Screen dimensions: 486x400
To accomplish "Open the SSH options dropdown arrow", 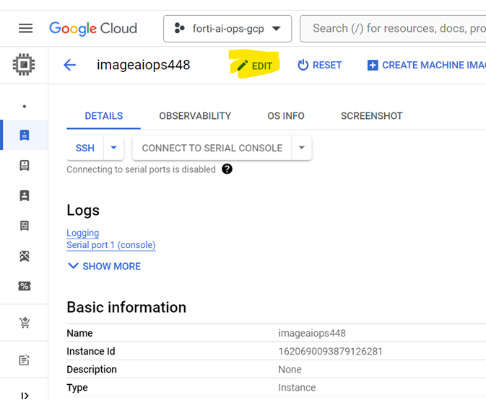I will click(x=113, y=148).
